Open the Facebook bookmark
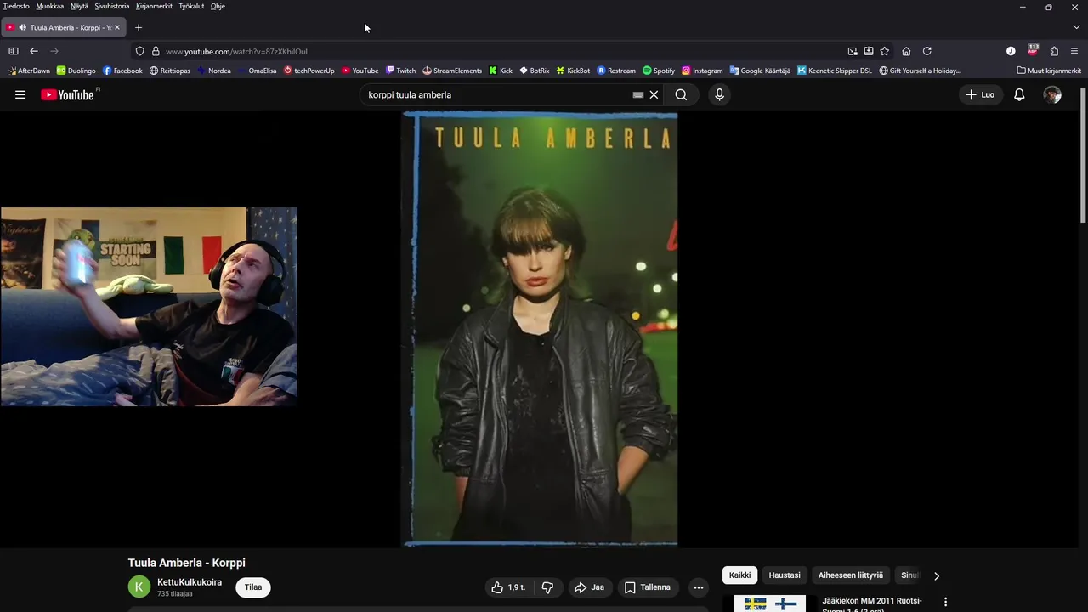 122,71
